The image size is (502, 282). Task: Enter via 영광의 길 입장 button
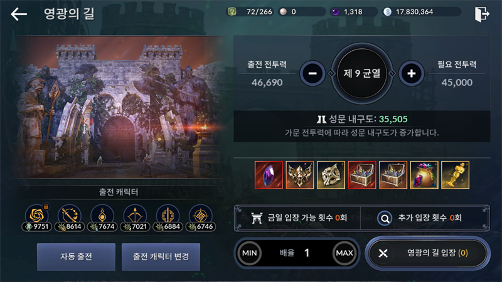(427, 253)
